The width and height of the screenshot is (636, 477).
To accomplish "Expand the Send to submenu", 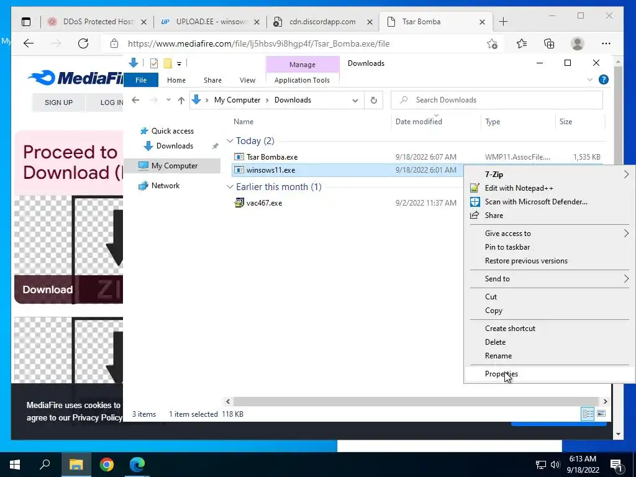I will (x=549, y=279).
